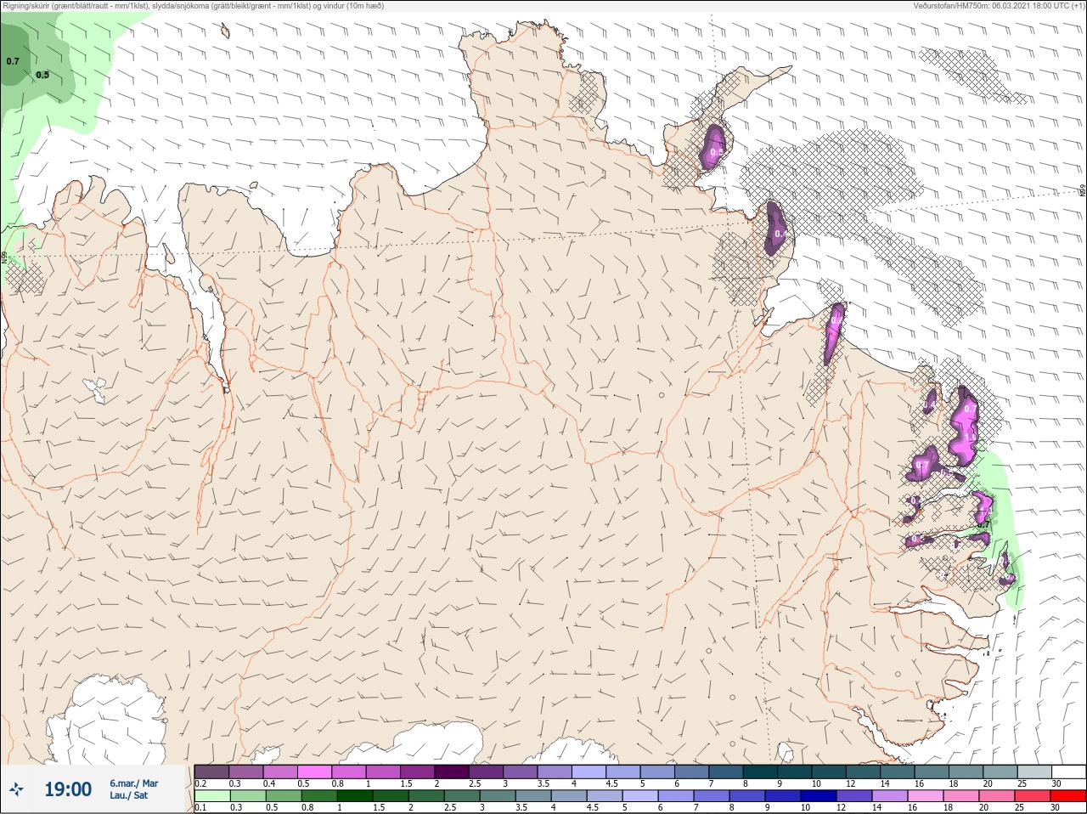1087x814 pixels.
Task: Click the '30' label in the snow legend row
Action: [x=1056, y=783]
